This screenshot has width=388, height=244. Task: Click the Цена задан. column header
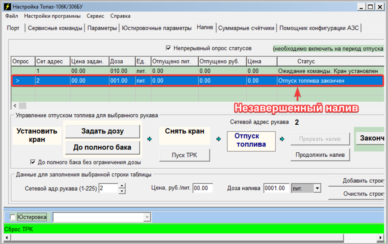tap(90, 61)
